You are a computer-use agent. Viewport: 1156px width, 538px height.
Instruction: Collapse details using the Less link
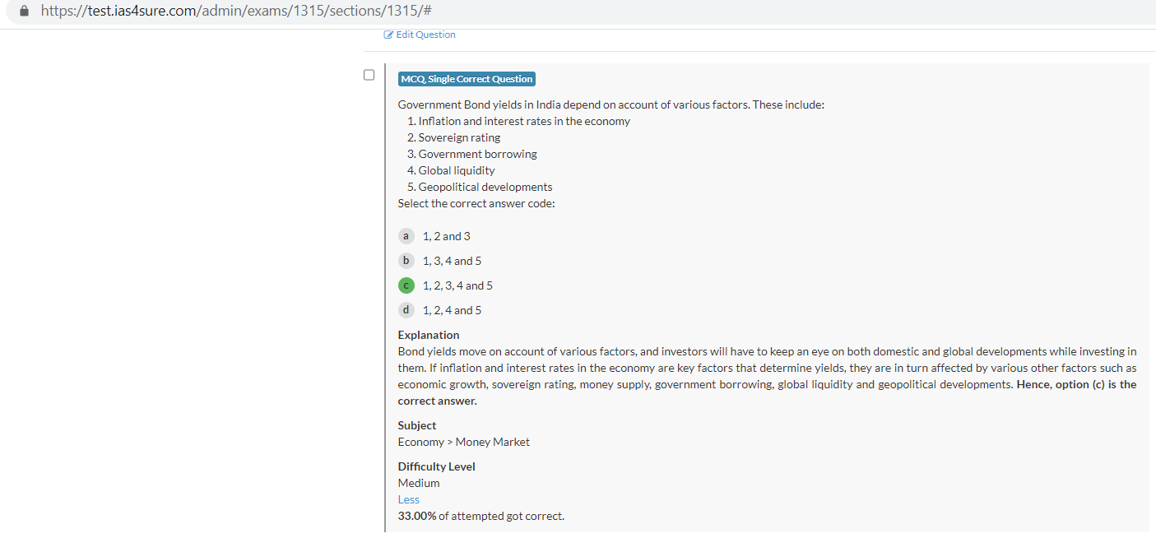pos(408,499)
